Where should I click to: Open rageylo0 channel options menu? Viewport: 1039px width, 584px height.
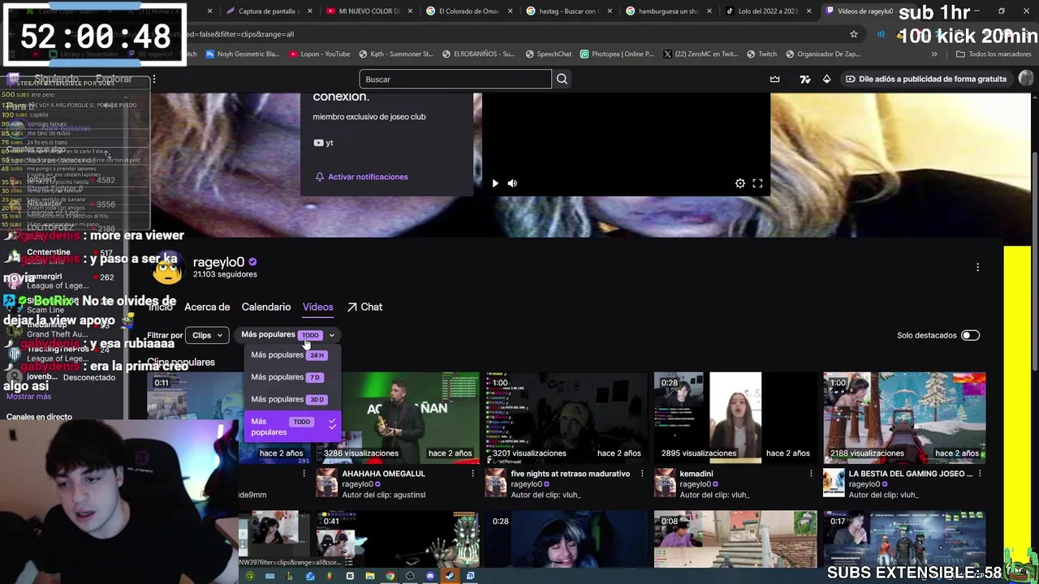pyautogui.click(x=977, y=268)
